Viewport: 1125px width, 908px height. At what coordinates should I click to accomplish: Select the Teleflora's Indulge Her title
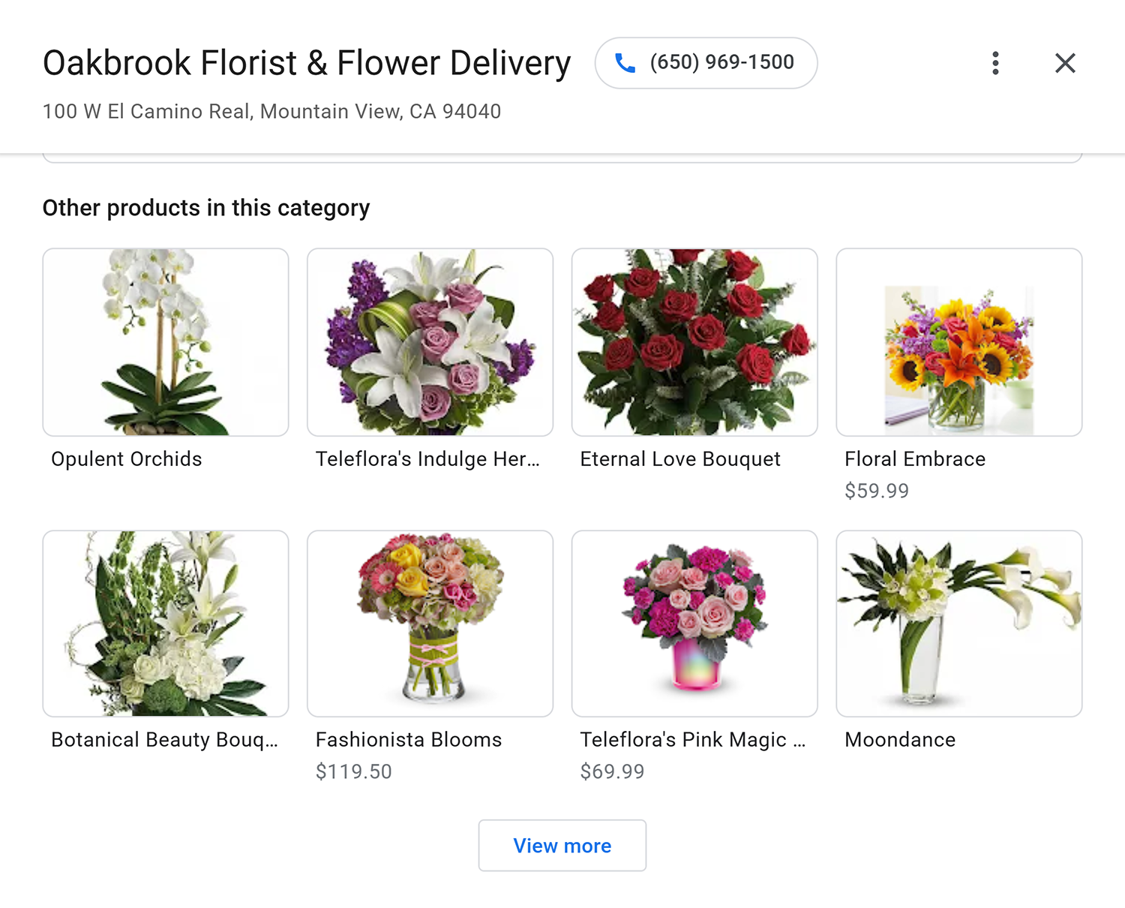(427, 459)
